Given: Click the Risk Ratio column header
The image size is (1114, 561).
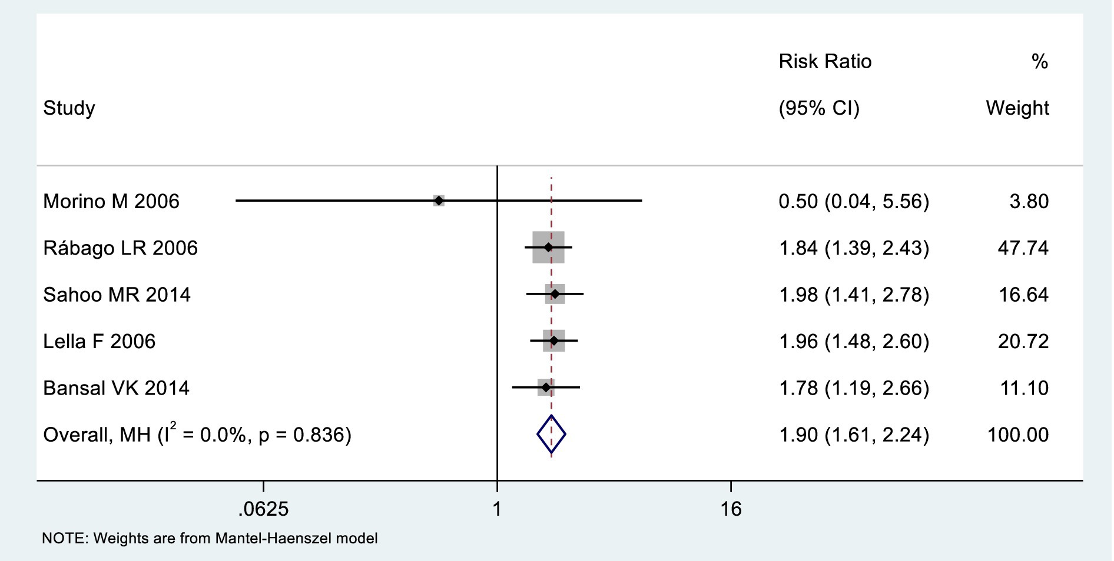Looking at the screenshot, I should tap(825, 62).
